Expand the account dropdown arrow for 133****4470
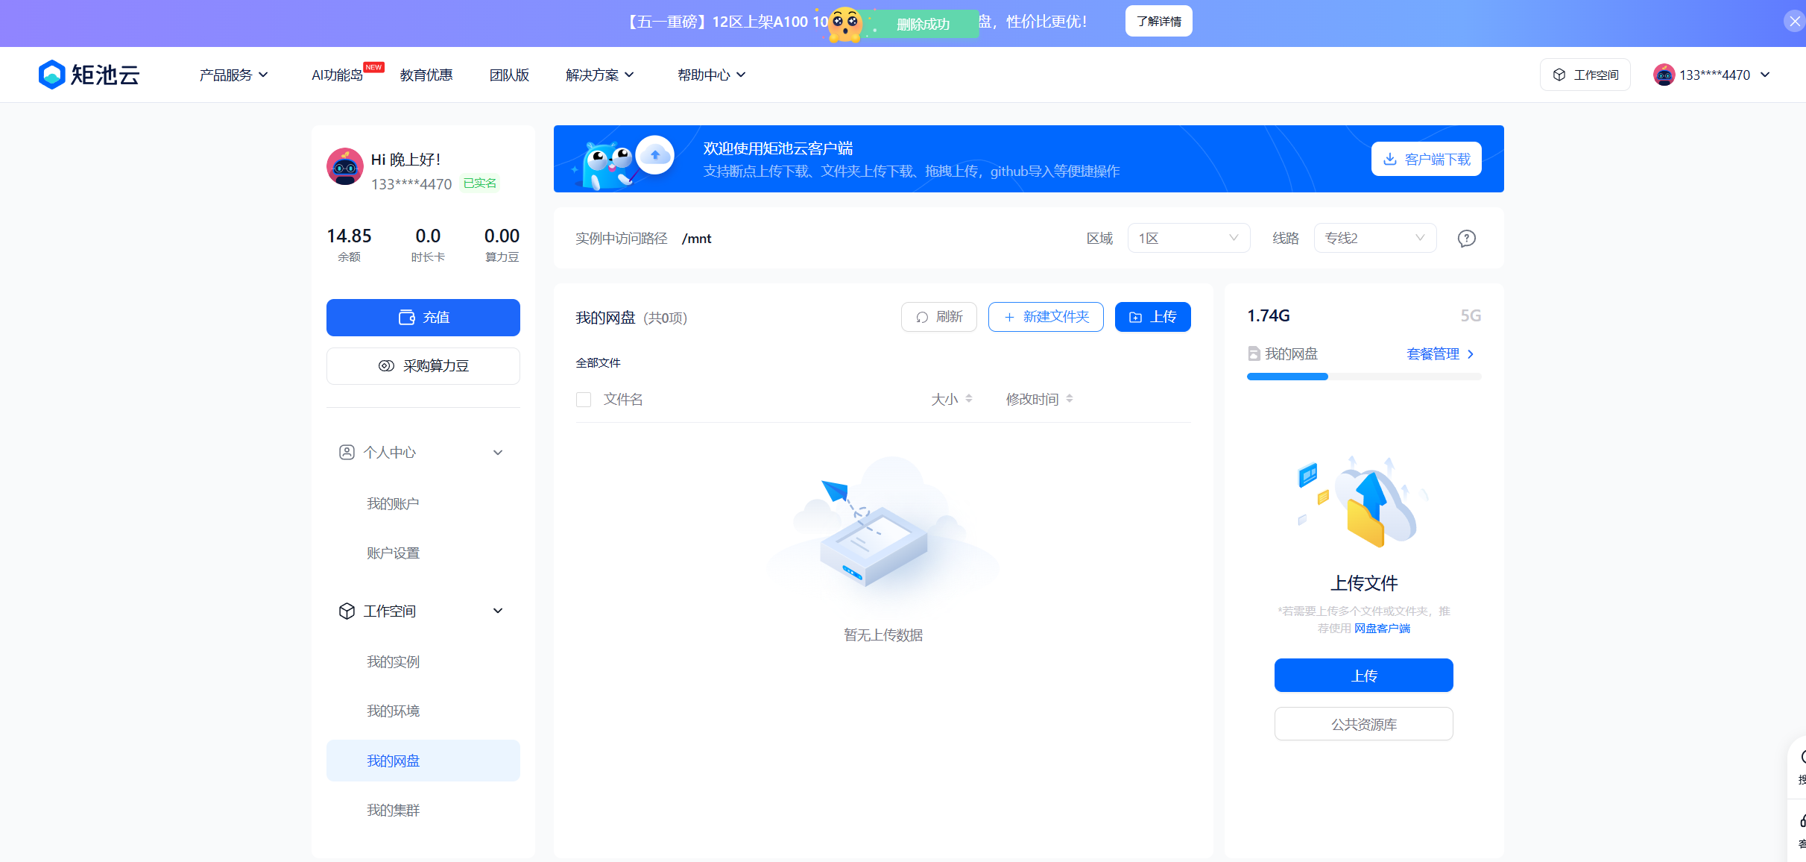The image size is (1806, 862). 1765,75
